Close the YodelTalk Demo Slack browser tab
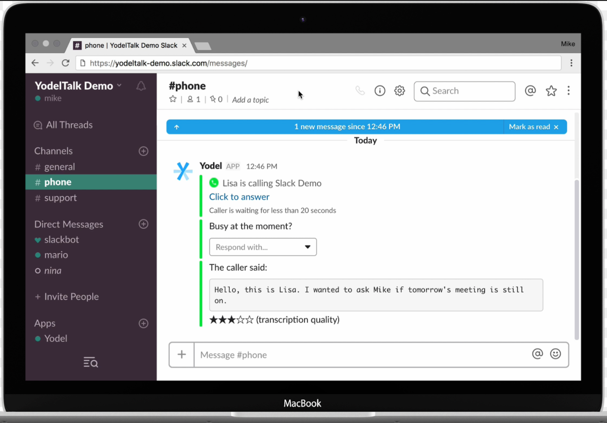Image resolution: width=607 pixels, height=423 pixels. pyautogui.click(x=185, y=45)
